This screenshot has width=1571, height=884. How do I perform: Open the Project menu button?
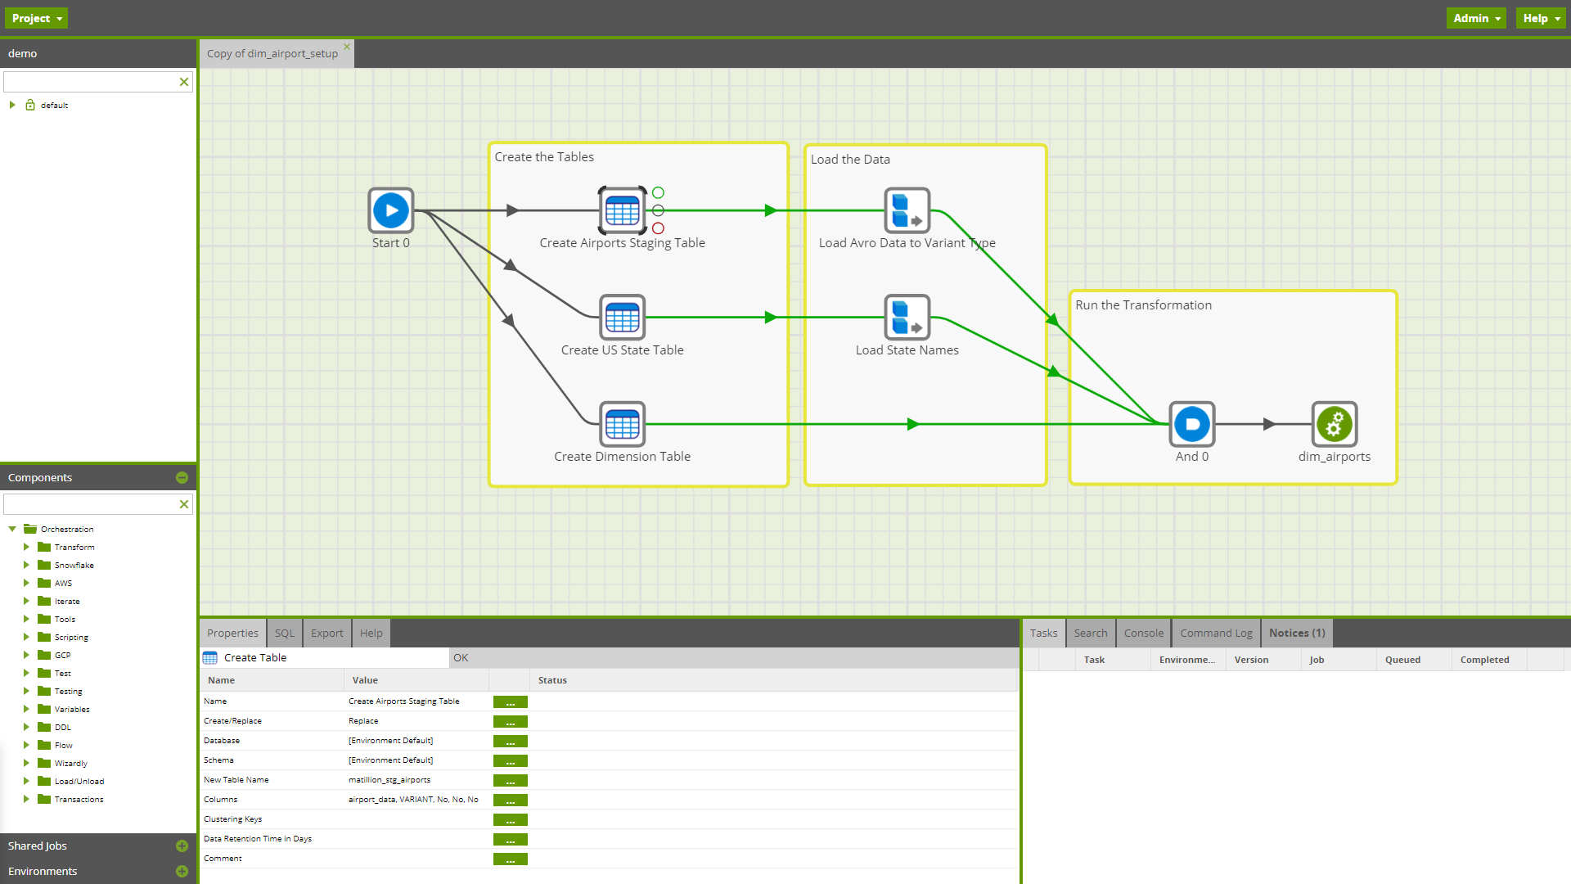[36, 18]
